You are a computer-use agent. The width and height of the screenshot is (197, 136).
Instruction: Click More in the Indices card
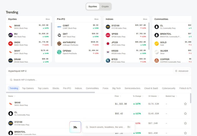145,19
